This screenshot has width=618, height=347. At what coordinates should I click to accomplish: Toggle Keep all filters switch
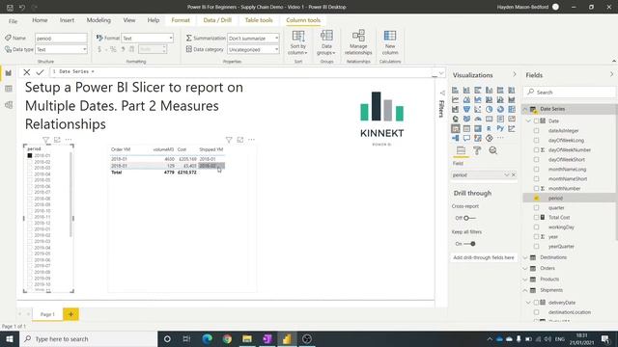469,244
